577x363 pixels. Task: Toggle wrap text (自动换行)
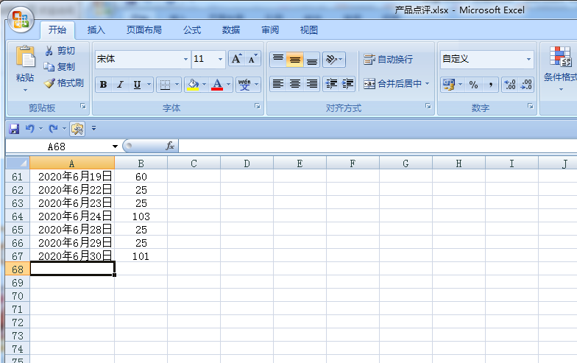click(x=388, y=60)
